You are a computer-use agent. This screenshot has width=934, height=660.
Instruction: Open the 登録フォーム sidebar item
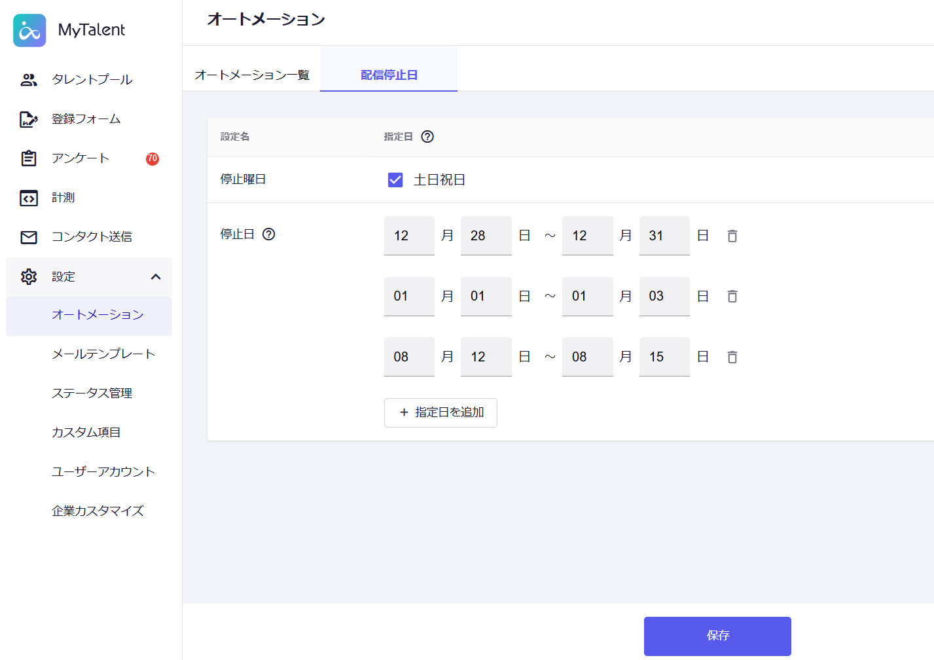[x=86, y=119]
